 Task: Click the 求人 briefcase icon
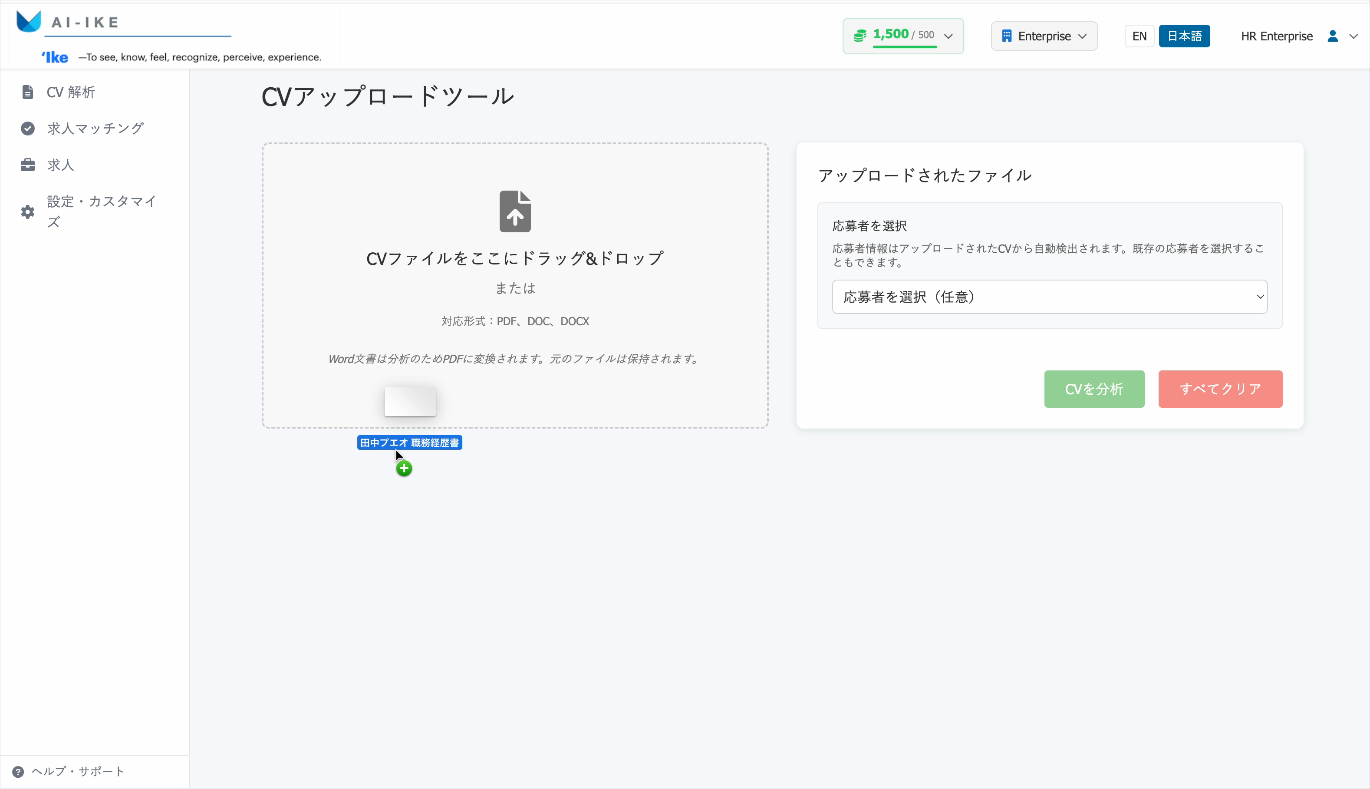28,165
